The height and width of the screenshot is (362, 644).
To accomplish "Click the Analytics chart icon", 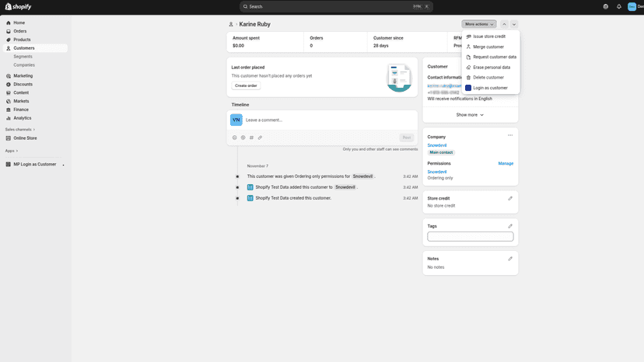I will [9, 118].
